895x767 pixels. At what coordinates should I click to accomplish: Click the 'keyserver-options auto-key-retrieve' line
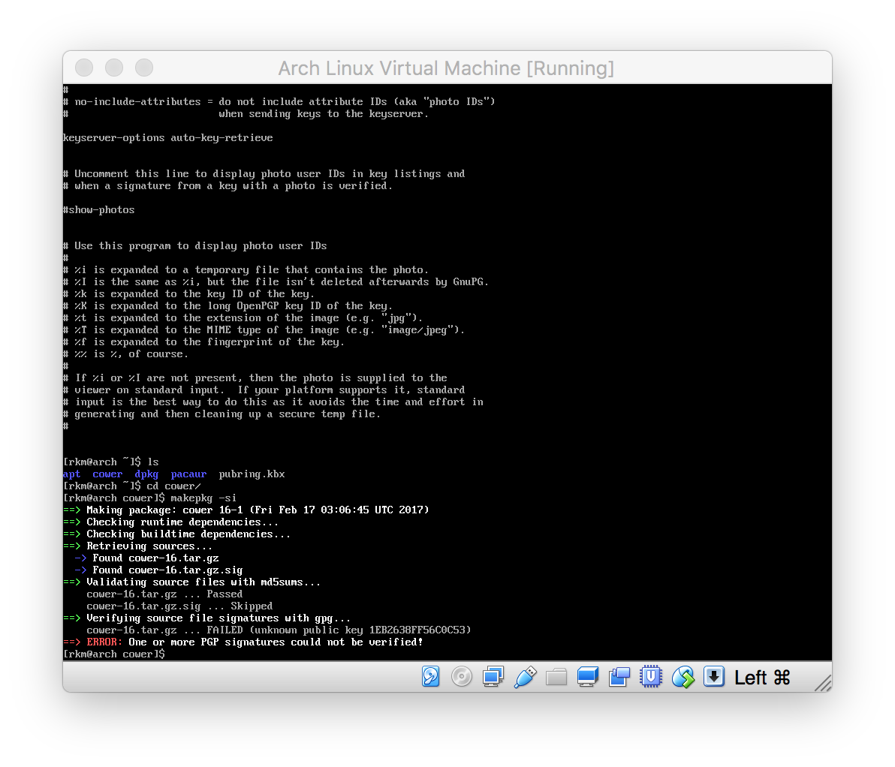click(168, 138)
